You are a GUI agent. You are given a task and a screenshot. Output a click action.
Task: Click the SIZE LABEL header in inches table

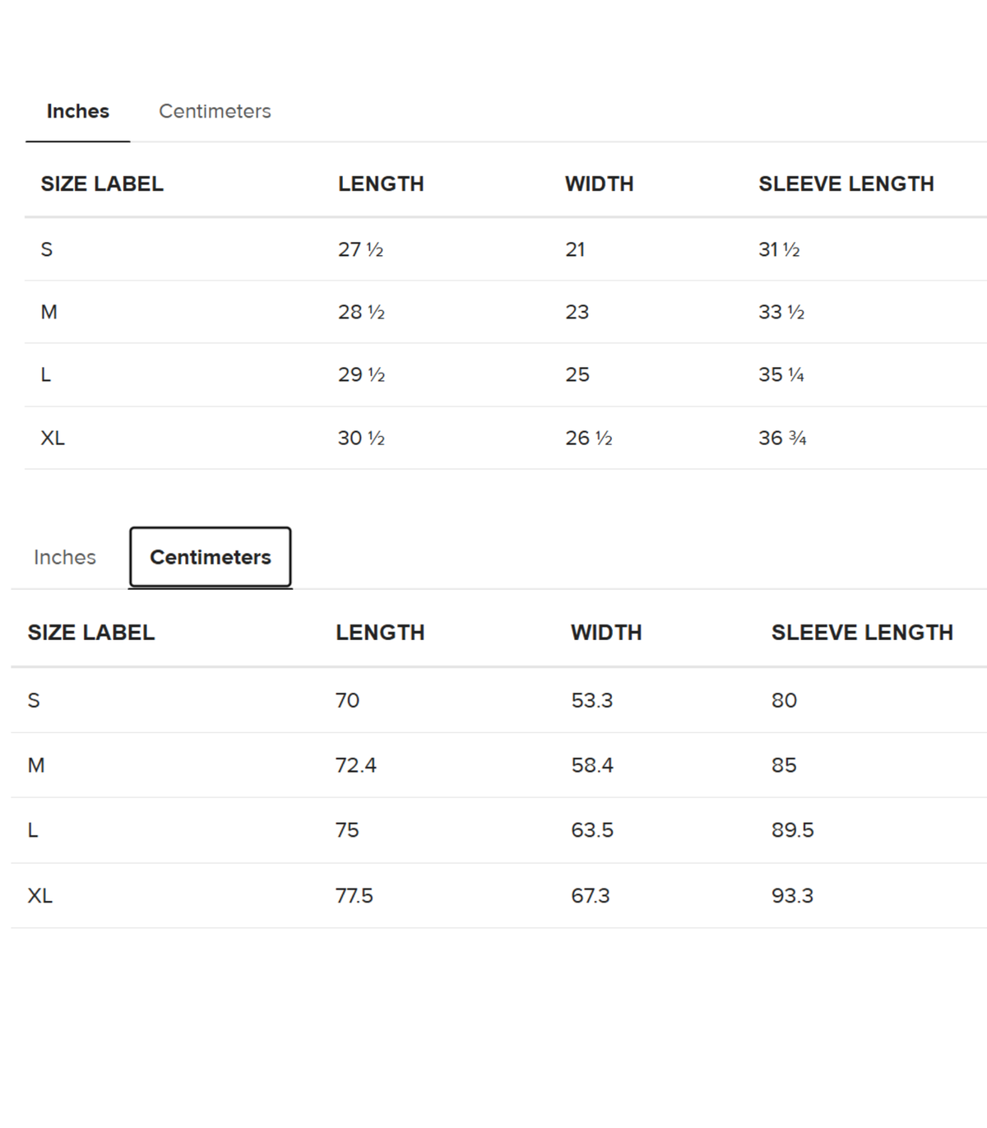102,184
